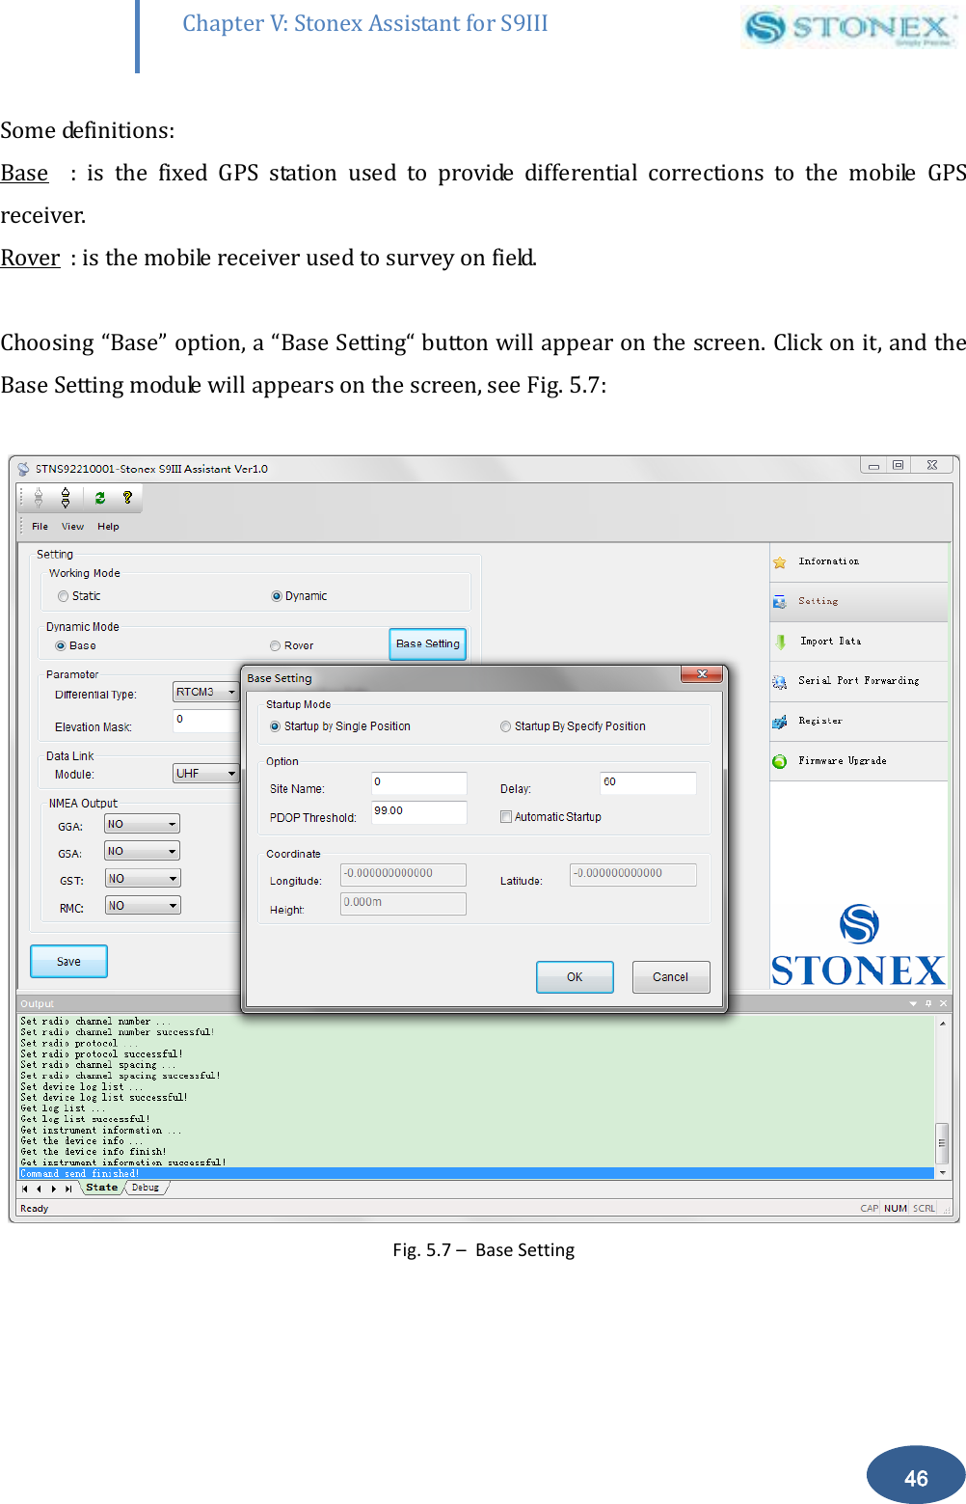The width and height of the screenshot is (966, 1504).
Task: Select Base dynamic mode
Action: [x=75, y=645]
